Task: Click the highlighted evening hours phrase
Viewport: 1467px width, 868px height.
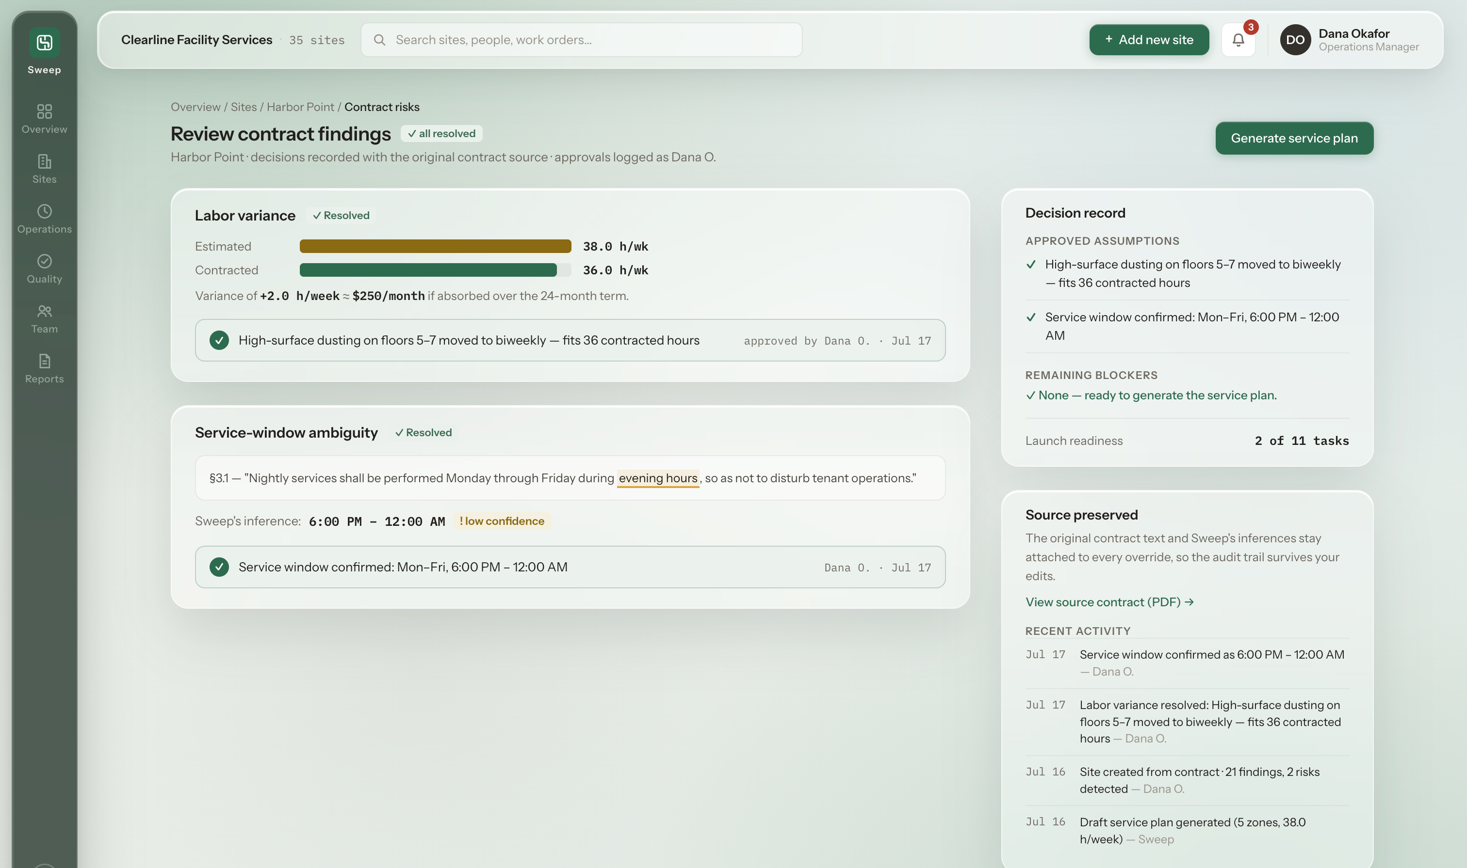Action: coord(658,478)
